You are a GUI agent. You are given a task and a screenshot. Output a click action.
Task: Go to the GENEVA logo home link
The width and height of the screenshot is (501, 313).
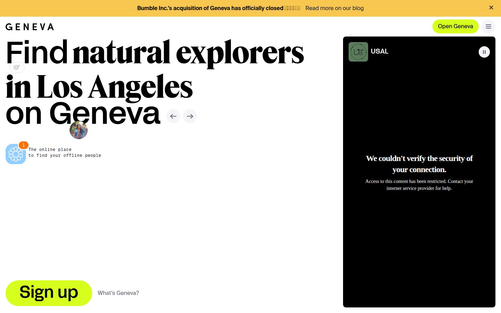pyautogui.click(x=30, y=27)
